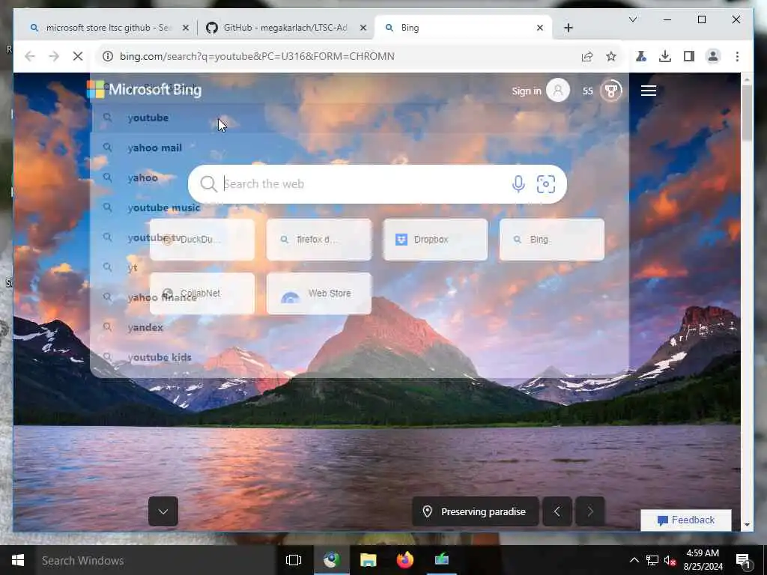
Task: Open Bing hamburger menu
Action: tap(649, 91)
